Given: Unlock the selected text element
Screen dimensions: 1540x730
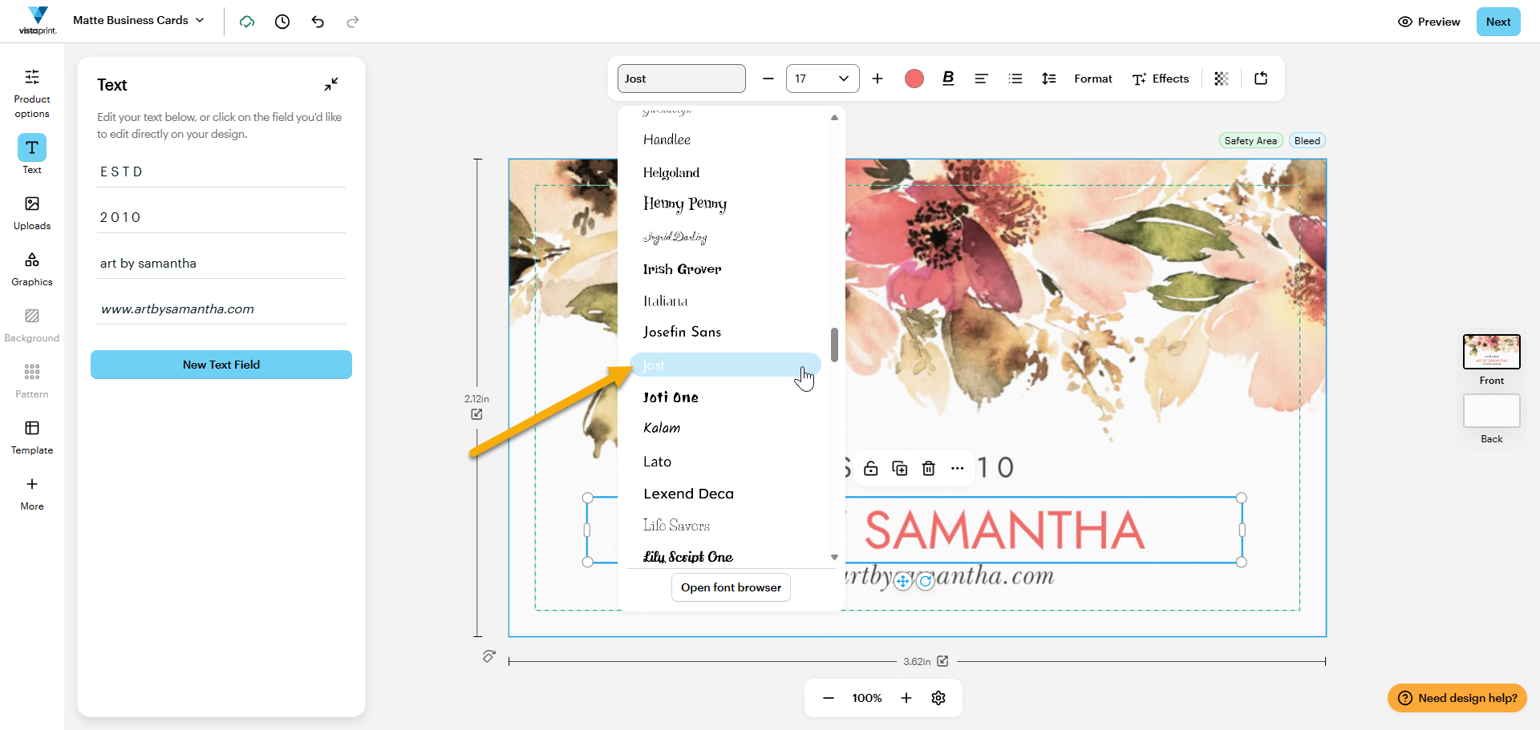Looking at the screenshot, I should (x=871, y=469).
